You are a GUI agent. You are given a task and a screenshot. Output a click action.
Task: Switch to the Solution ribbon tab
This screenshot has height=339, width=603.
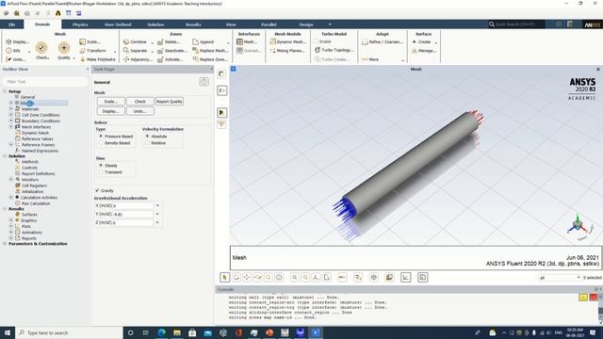pos(155,24)
